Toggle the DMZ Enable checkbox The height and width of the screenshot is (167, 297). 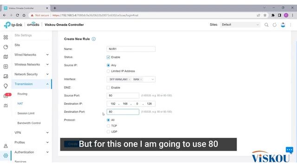pos(108,88)
